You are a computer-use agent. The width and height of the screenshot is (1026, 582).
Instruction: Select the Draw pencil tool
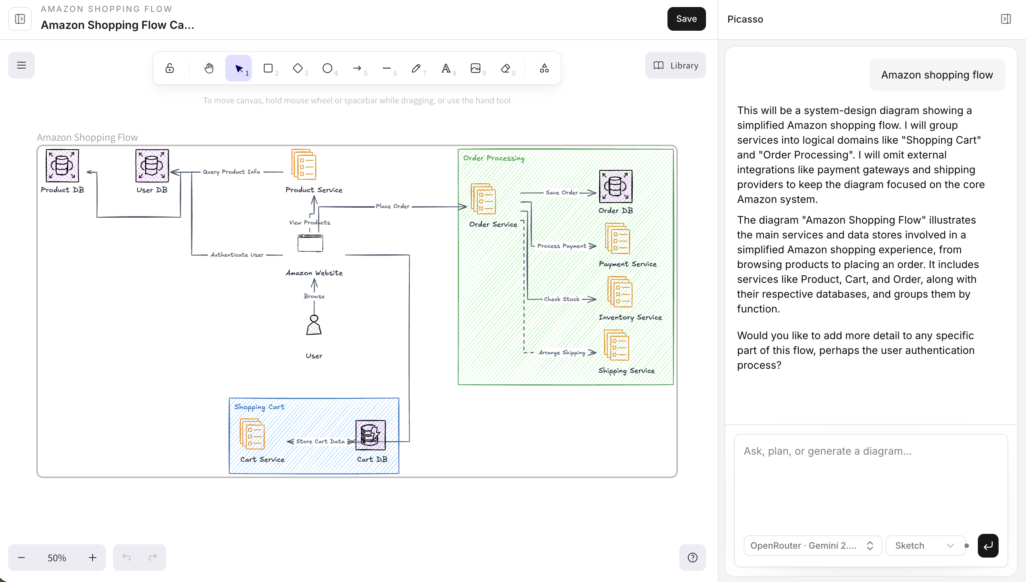(x=416, y=68)
